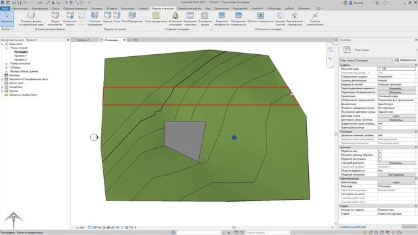Click the View Name (Имя вида) field value
The width and height of the screenshot is (418, 235).
click(x=396, y=186)
